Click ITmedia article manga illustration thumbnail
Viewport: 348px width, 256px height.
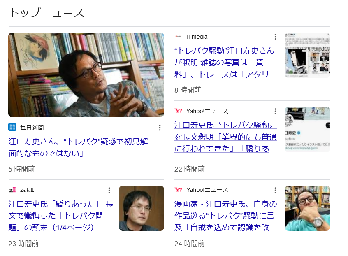click(x=307, y=55)
